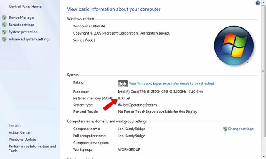The width and height of the screenshot is (266, 159).
Task: Click the scrollbar down arrow
Action: [x=264, y=156]
